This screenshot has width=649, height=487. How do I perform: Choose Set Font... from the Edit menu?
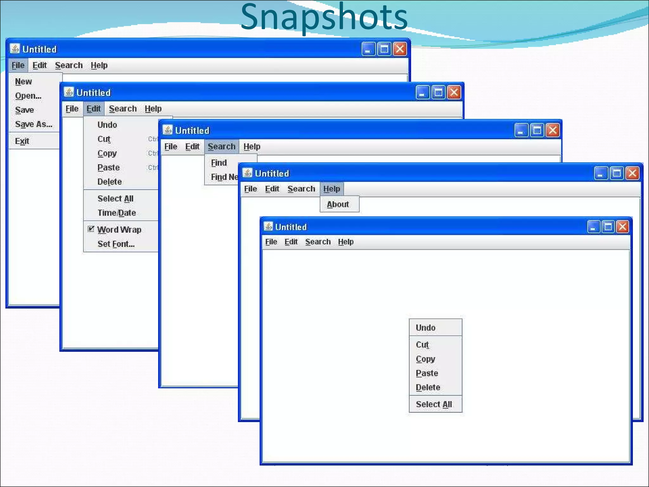coord(121,244)
